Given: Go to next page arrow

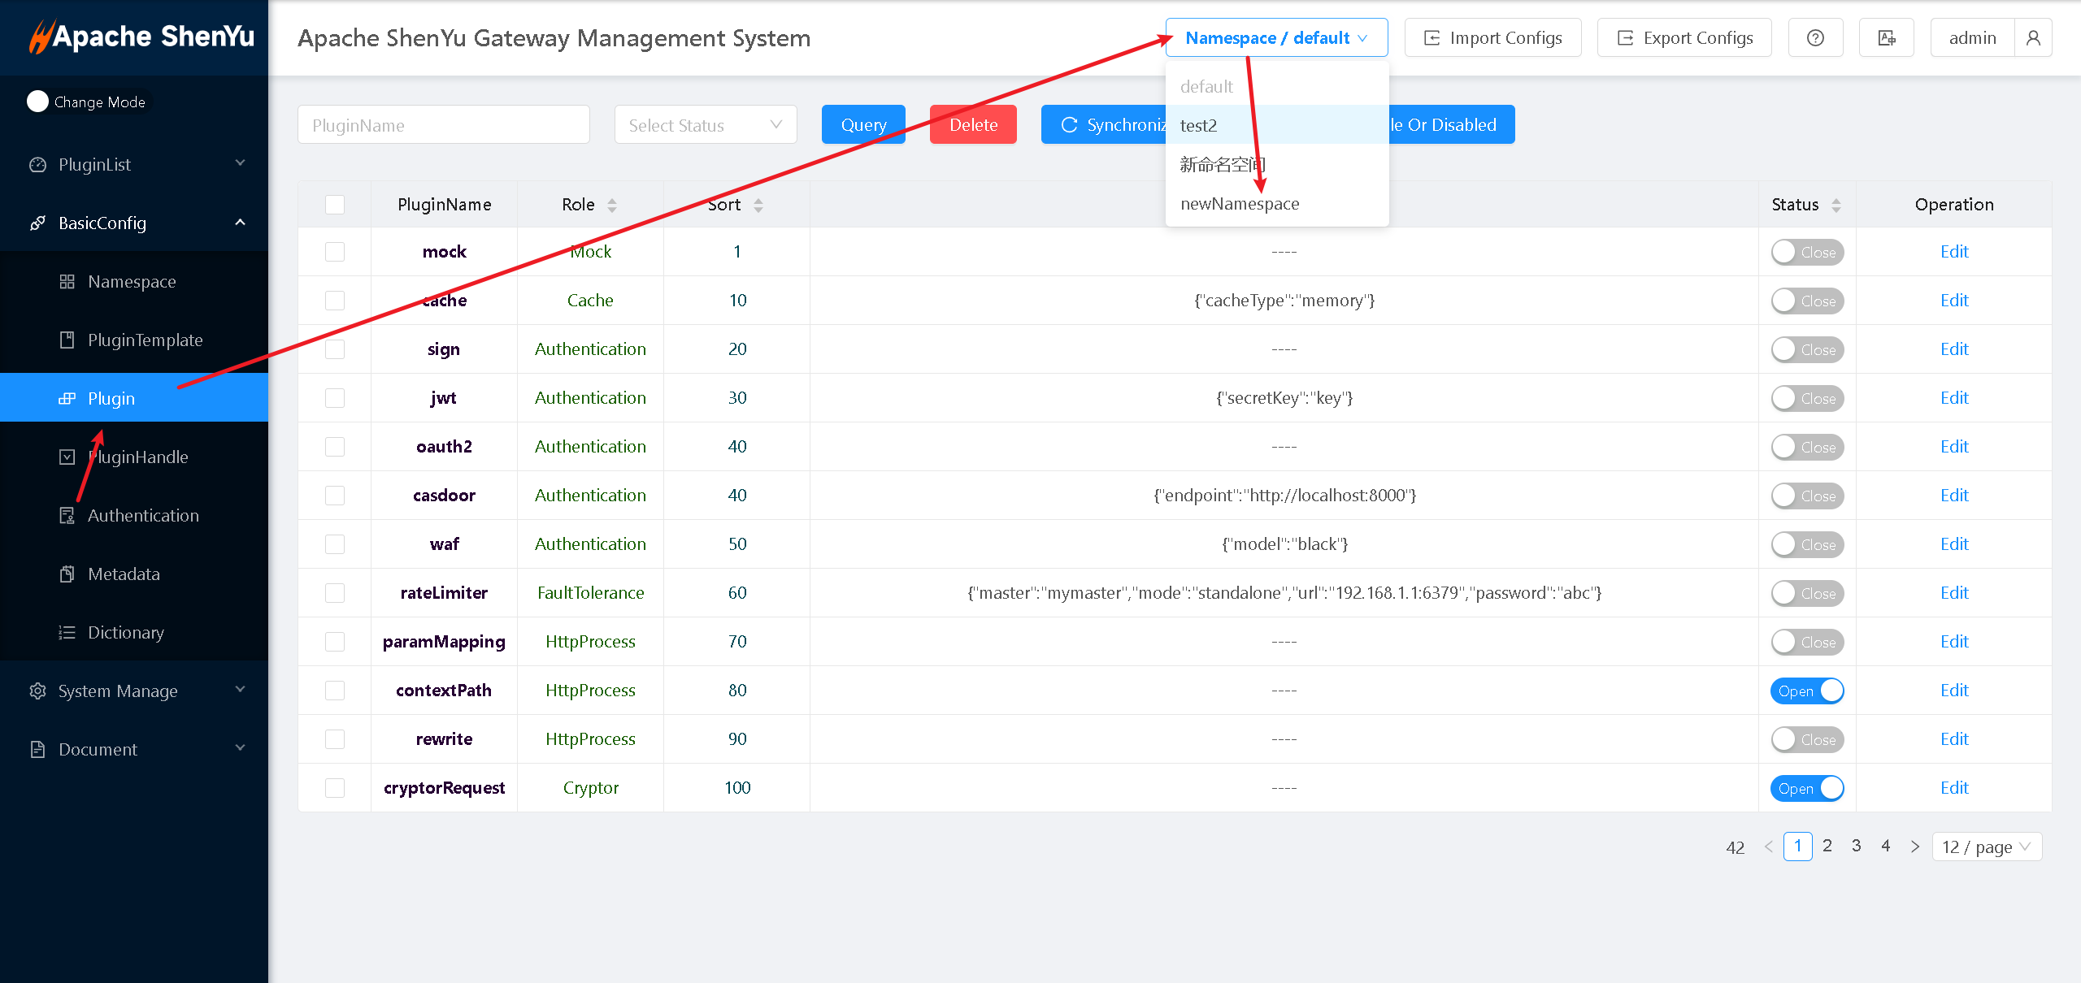Looking at the screenshot, I should point(1915,847).
